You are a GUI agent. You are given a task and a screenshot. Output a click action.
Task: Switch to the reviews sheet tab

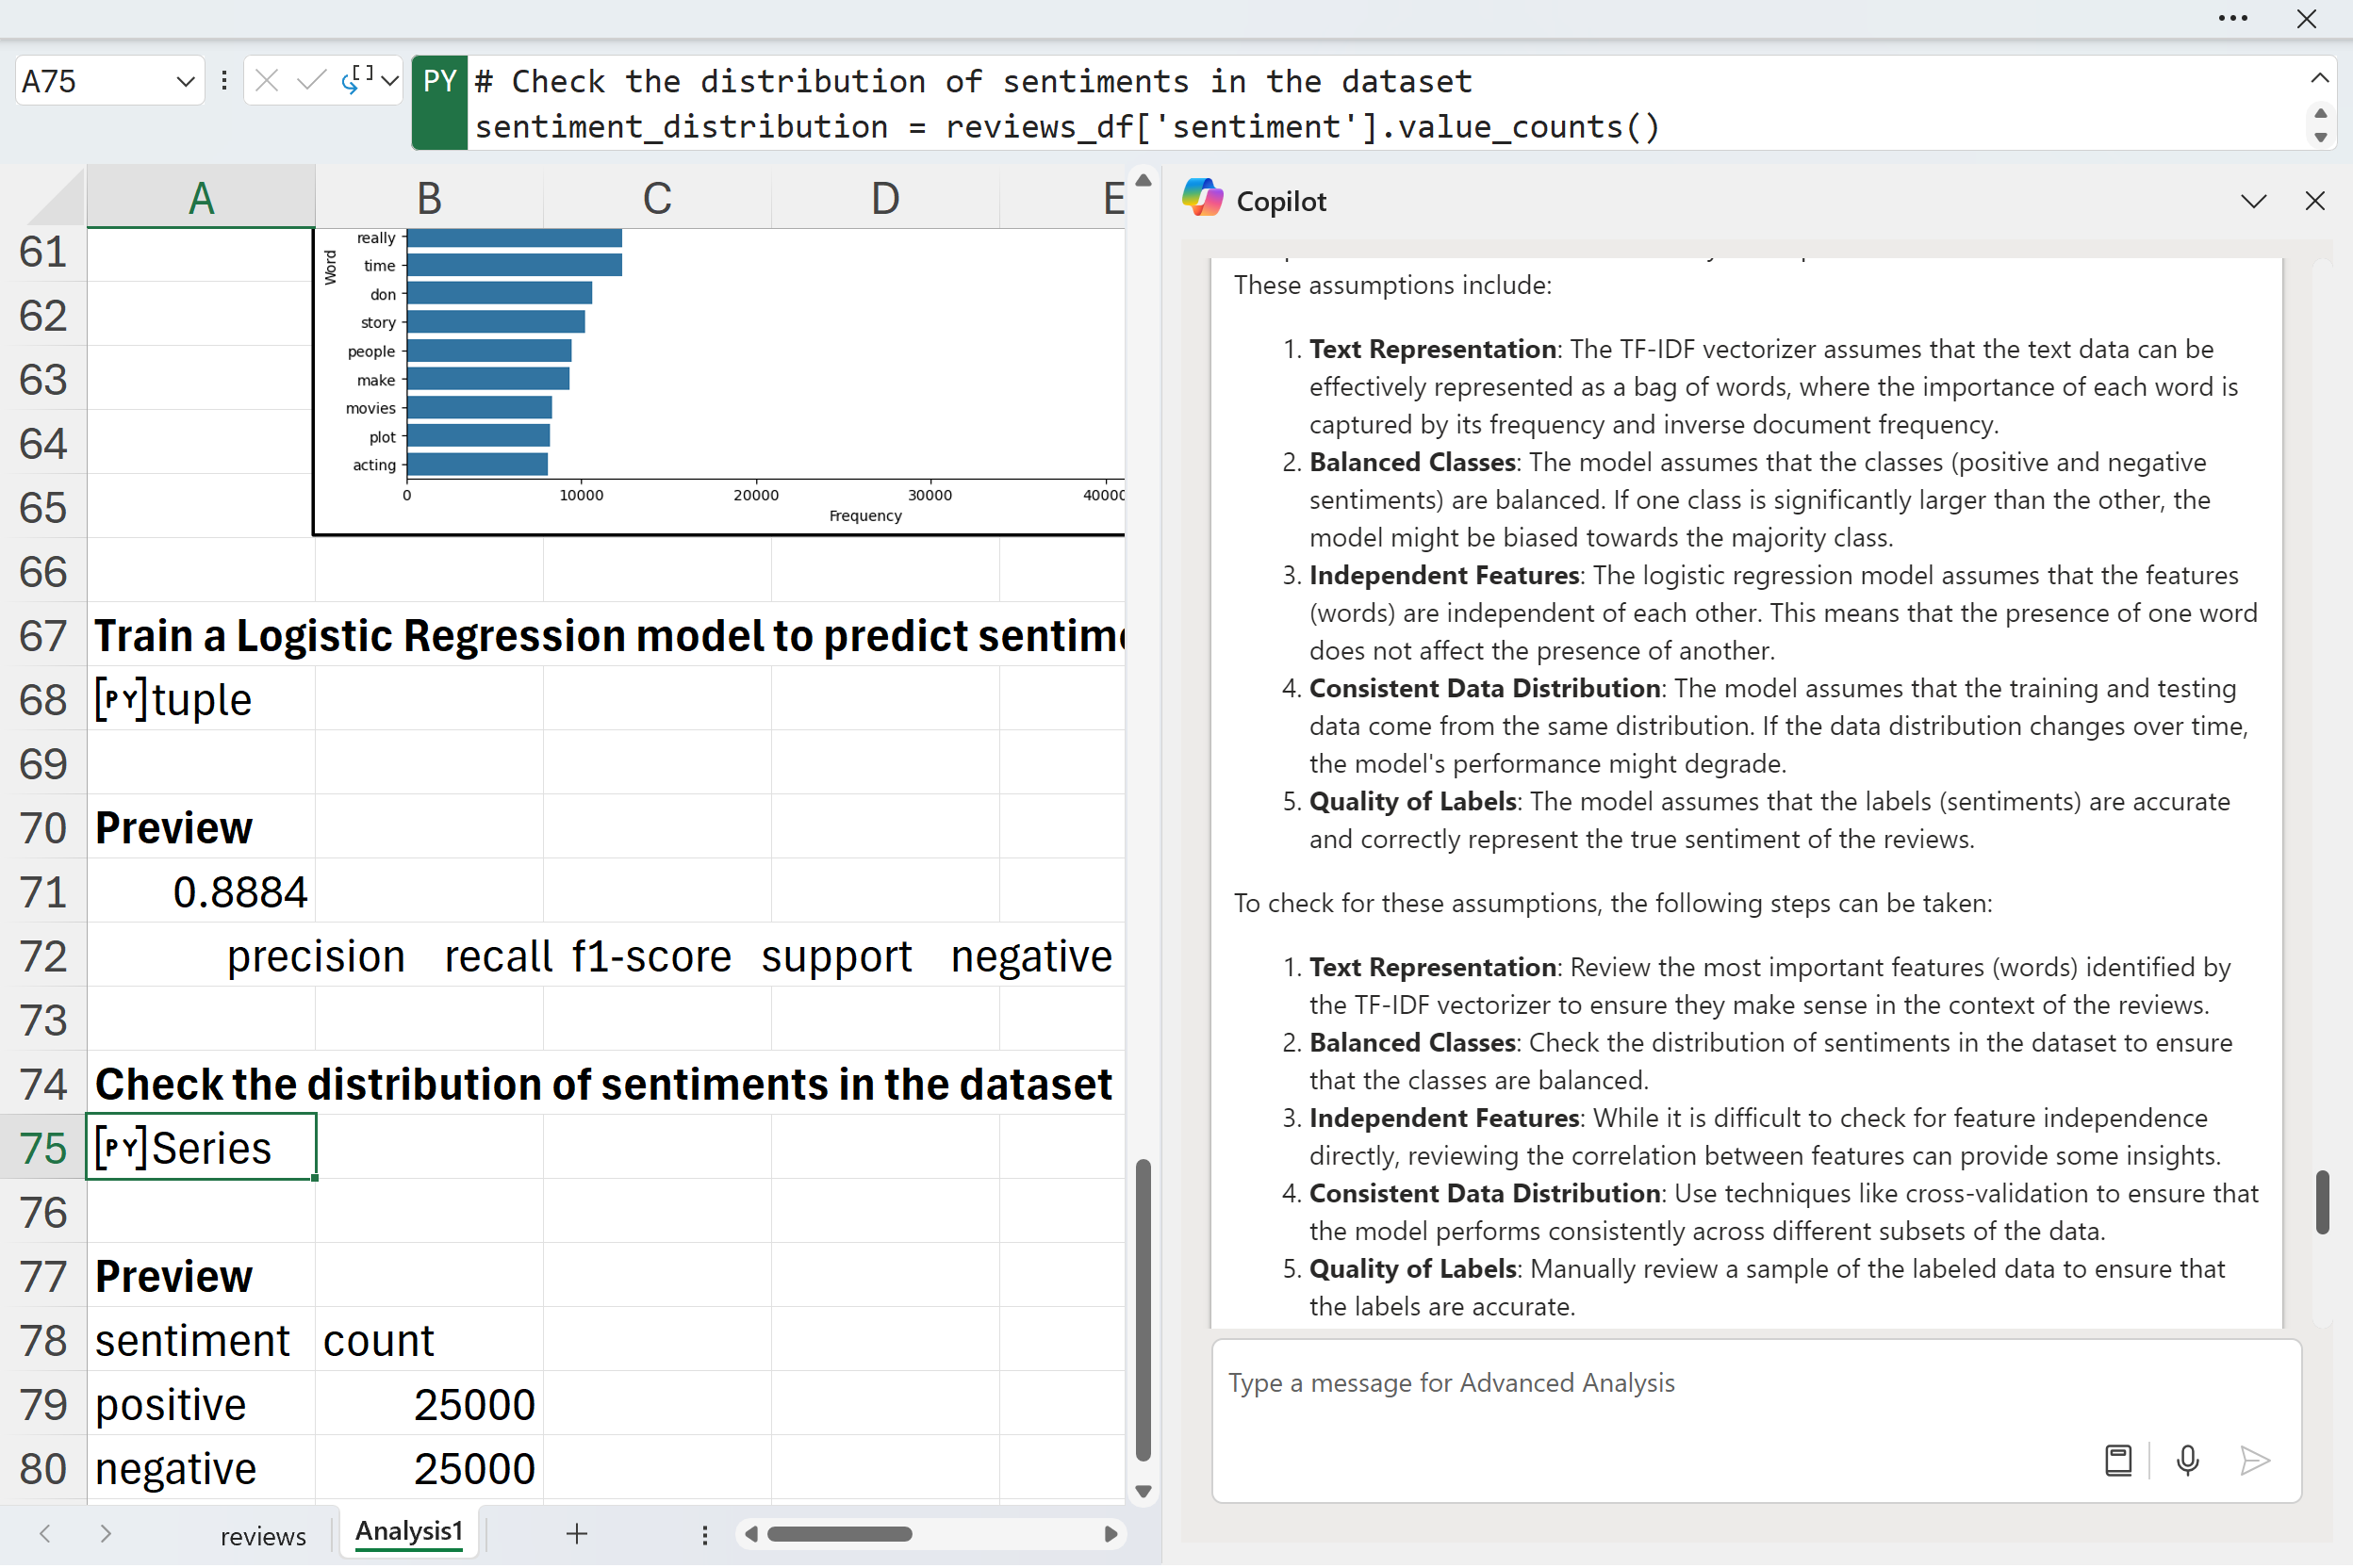[263, 1536]
